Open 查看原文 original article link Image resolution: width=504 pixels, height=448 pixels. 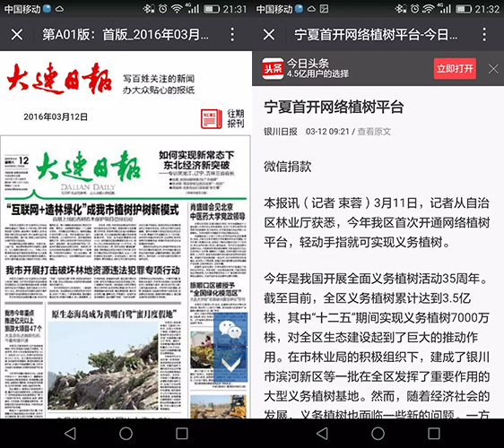click(374, 132)
